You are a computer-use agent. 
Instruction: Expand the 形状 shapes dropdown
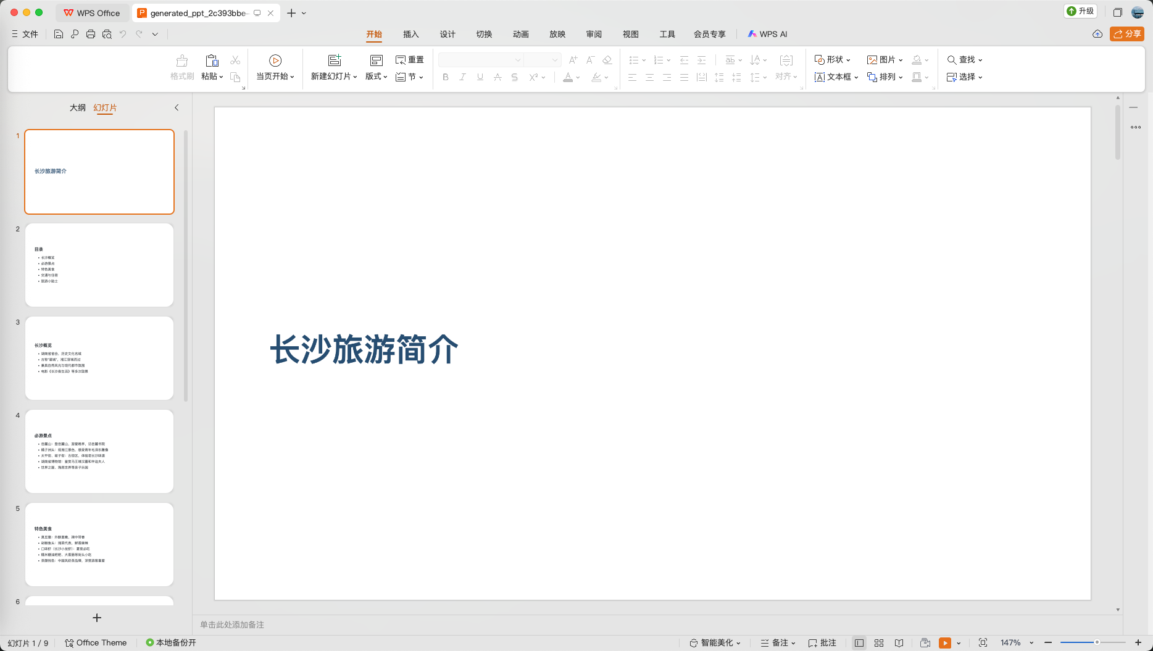832,60
